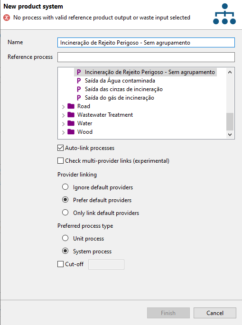242x325 pixels.
Task: Enable the Cut-off checkbox
Action: click(x=60, y=264)
